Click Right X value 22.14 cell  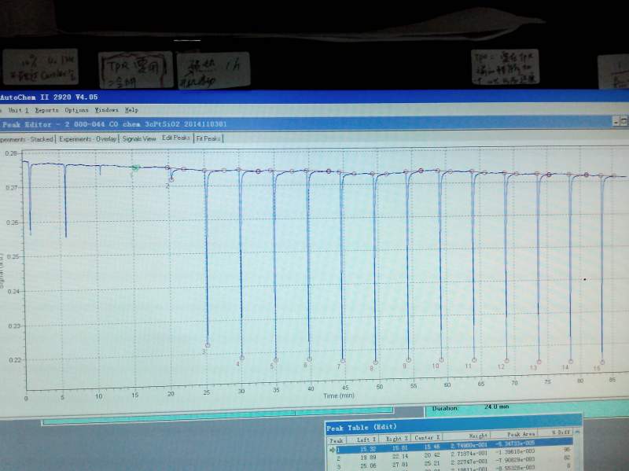tap(399, 456)
